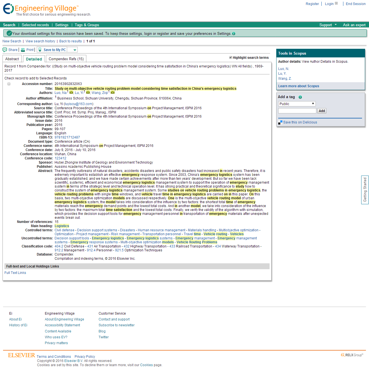Open the Search menu item
Viewport: 369px width, 372px height.
tap(9, 25)
